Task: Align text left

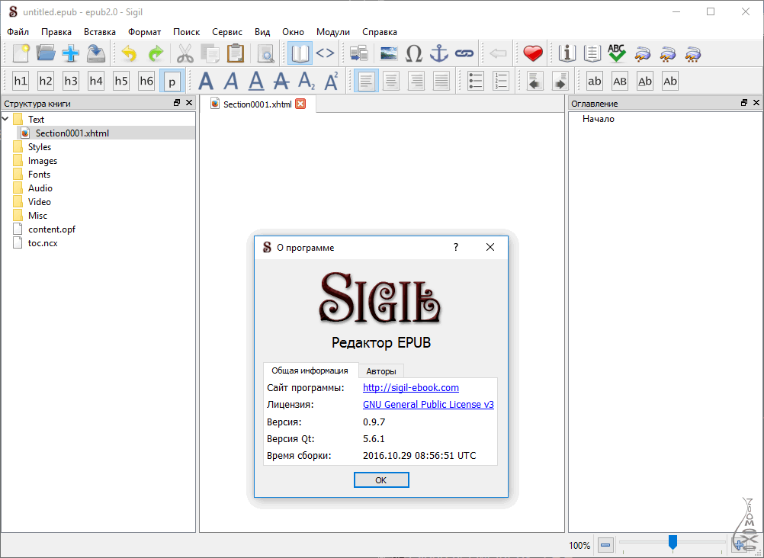Action: tap(367, 81)
